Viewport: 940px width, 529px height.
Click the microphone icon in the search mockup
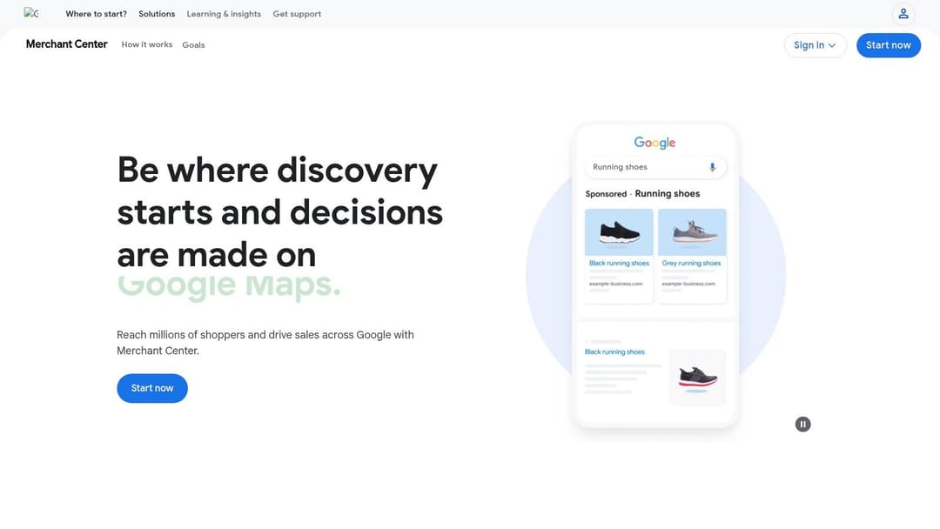(712, 167)
